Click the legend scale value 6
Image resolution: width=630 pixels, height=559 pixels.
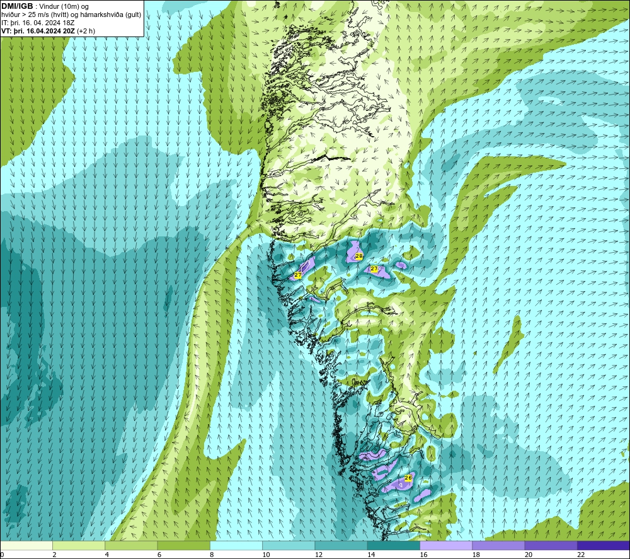[159, 555]
